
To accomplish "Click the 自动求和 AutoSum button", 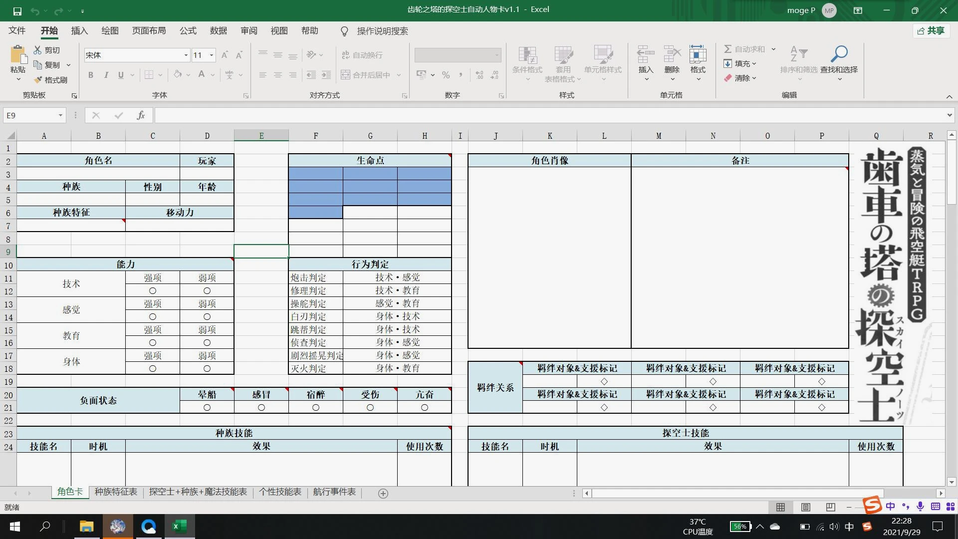I will [744, 49].
